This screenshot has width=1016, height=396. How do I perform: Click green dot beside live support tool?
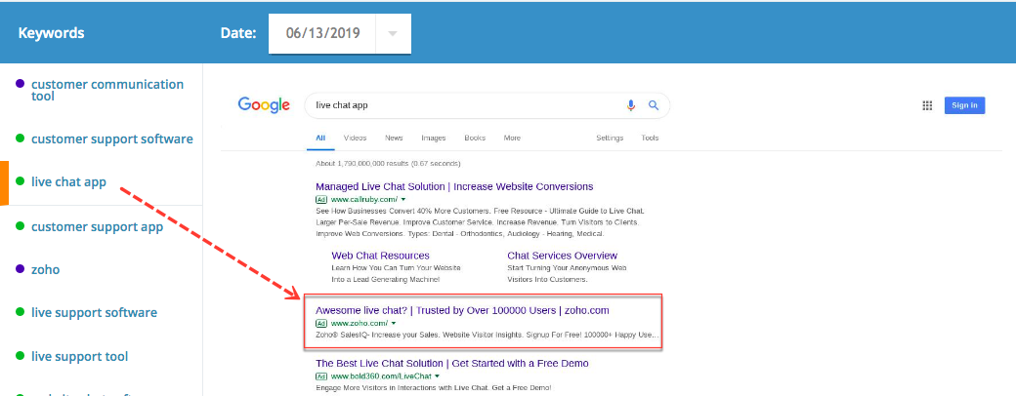pyautogui.click(x=20, y=356)
